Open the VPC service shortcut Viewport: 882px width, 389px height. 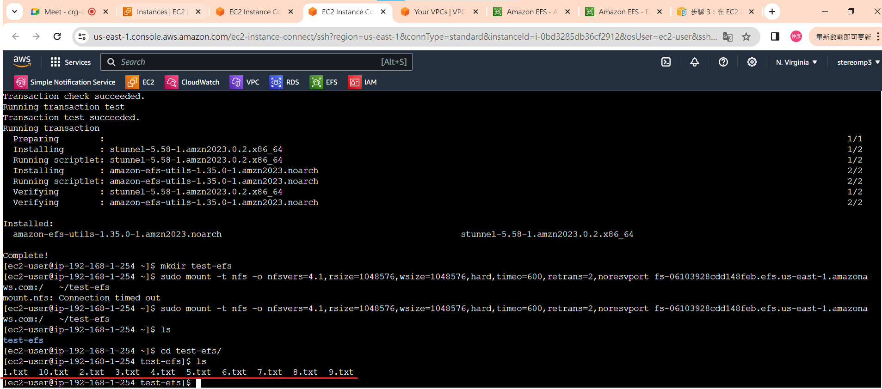pyautogui.click(x=245, y=82)
